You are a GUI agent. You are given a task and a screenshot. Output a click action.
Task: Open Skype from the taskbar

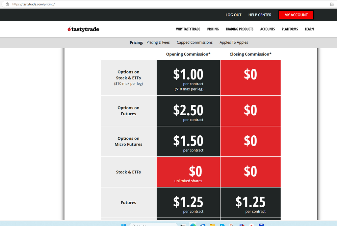[x=222, y=225]
